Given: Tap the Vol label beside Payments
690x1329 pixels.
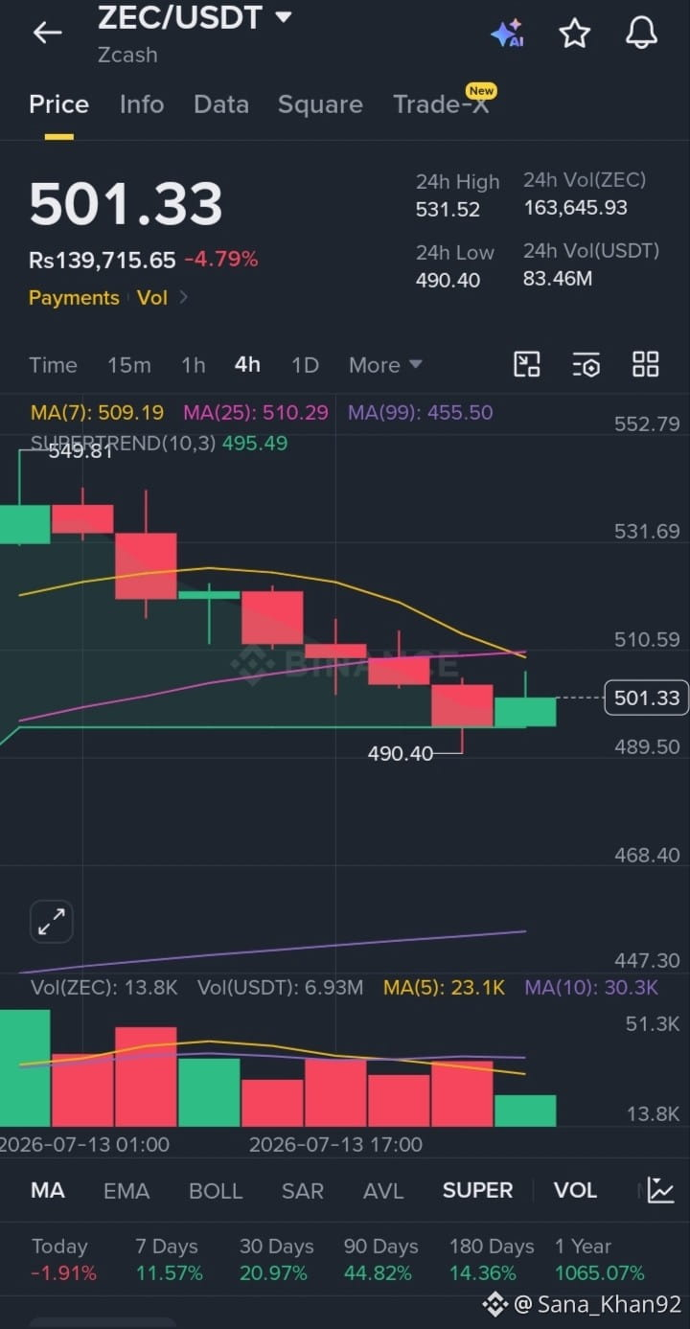Looking at the screenshot, I should pyautogui.click(x=152, y=298).
